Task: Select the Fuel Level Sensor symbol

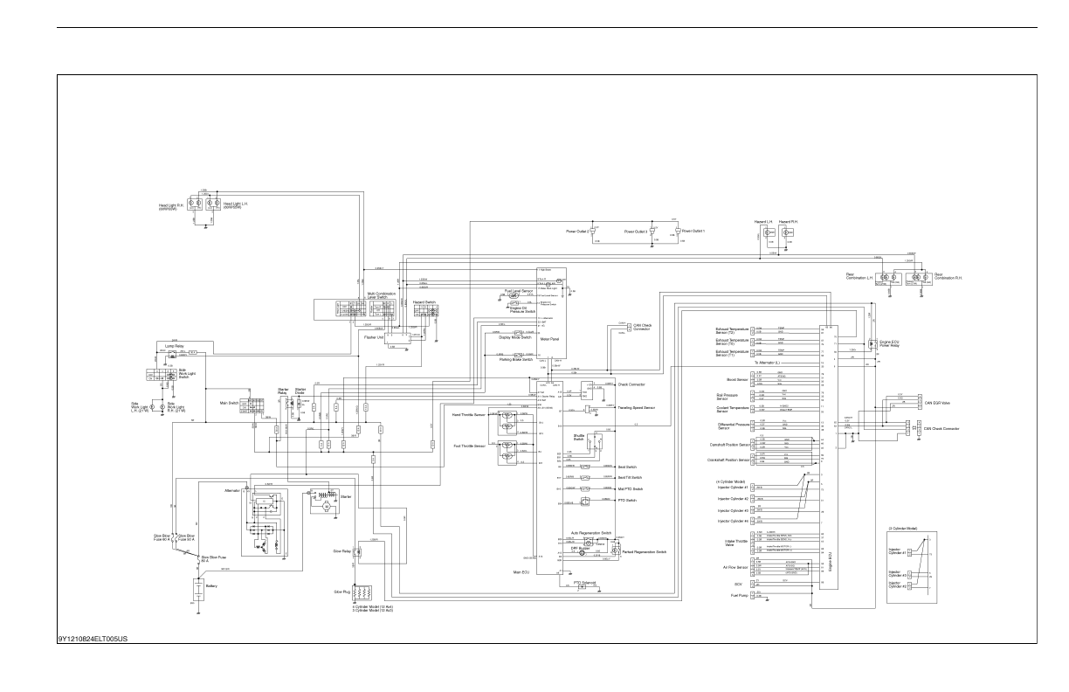Action: [514, 296]
